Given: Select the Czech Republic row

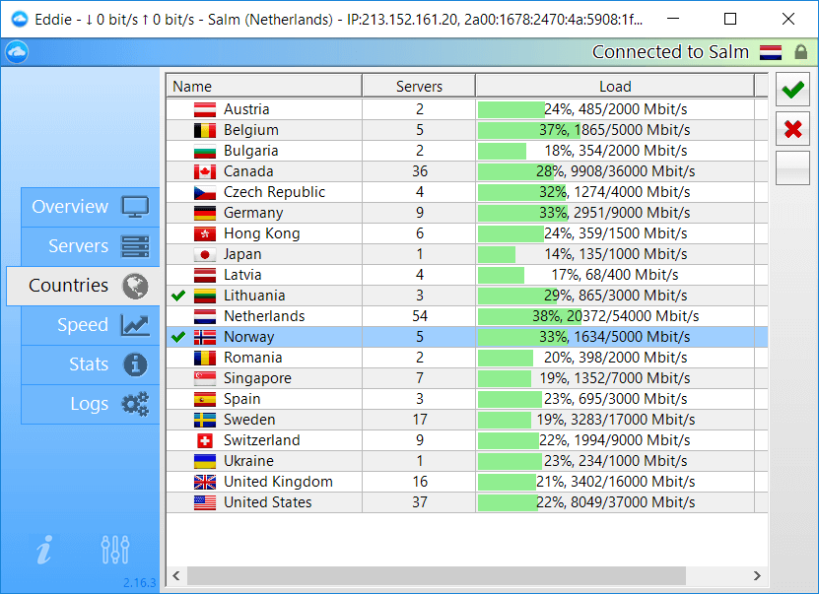Looking at the screenshot, I should [467, 192].
